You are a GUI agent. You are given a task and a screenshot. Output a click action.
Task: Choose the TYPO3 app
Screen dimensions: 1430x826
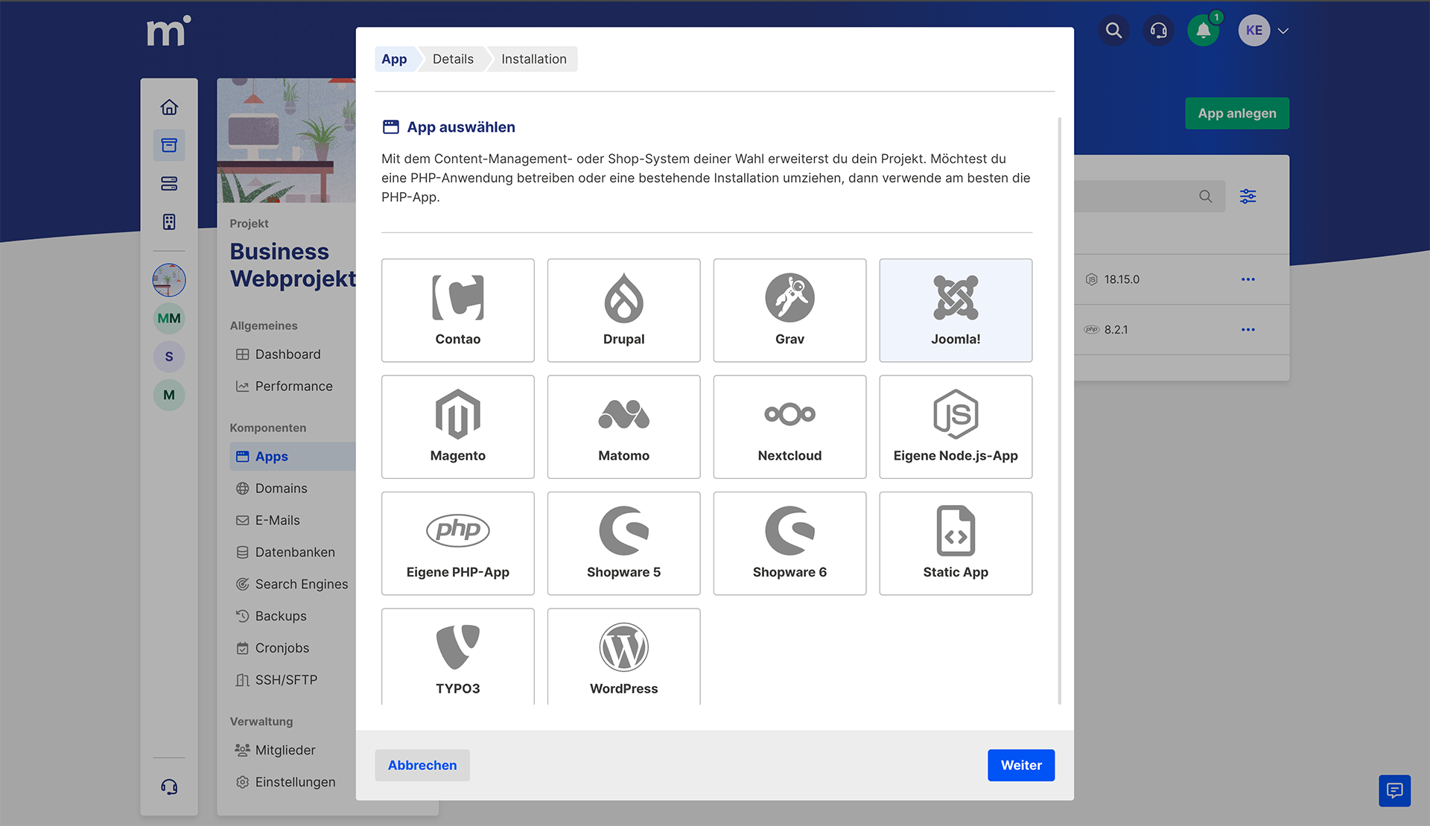457,656
